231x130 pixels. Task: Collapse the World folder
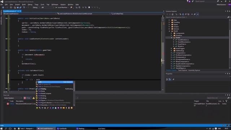click(x=169, y=31)
